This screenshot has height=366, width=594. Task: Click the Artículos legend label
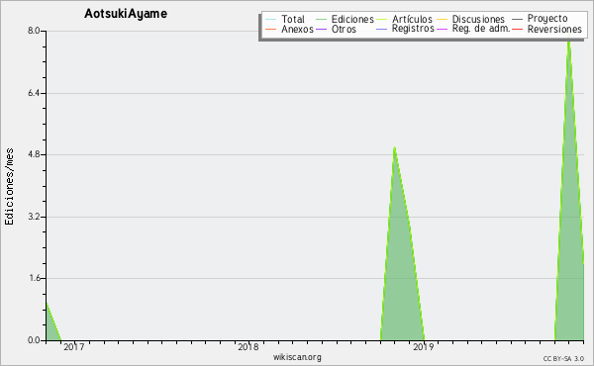tap(412, 19)
